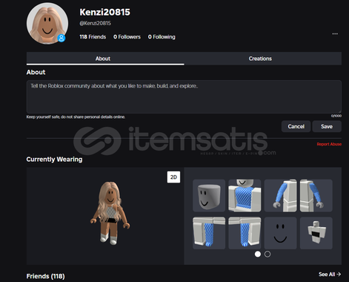Switch to second page of worn items

tap(267, 254)
